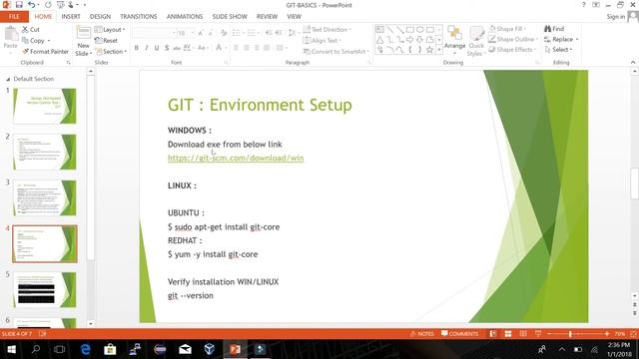This screenshot has width=639, height=359.
Task: Open the Mail app from taskbar
Action: click(185, 349)
